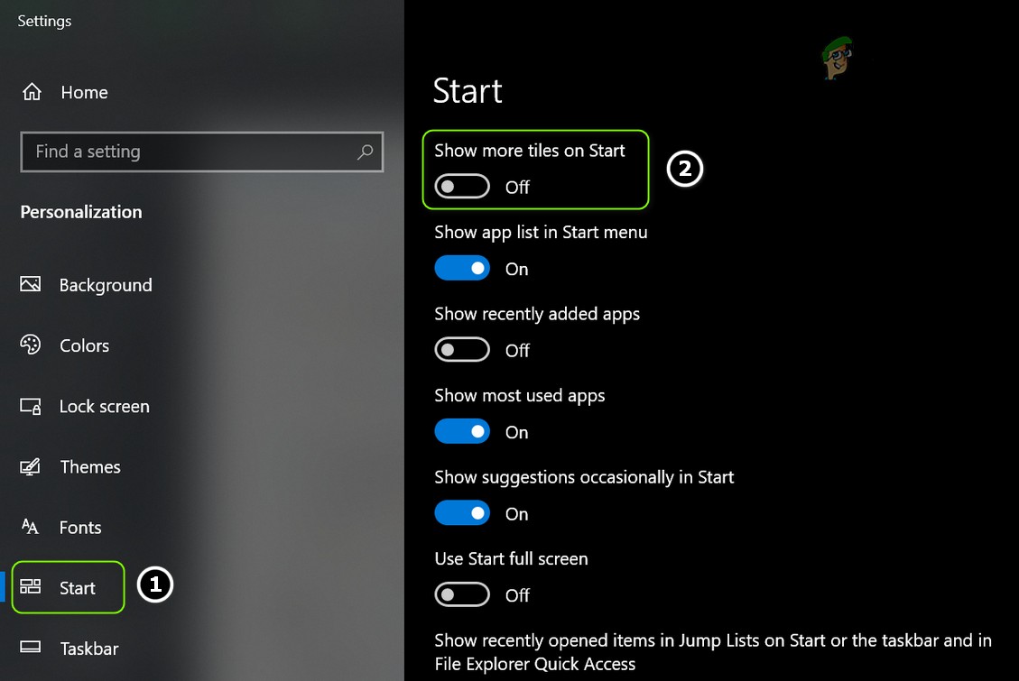This screenshot has width=1019, height=681.
Task: Click the Home icon in Settings sidebar
Action: [30, 91]
